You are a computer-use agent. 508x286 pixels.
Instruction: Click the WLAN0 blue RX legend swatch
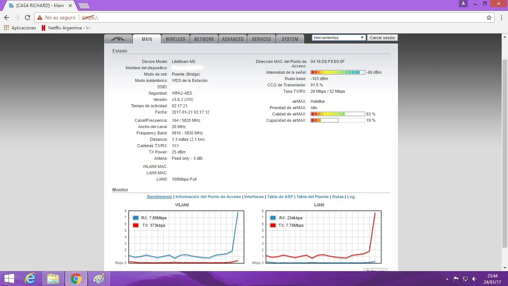pyautogui.click(x=136, y=218)
